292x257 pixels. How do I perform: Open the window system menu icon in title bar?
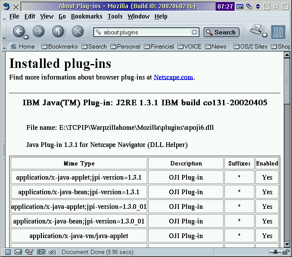pyautogui.click(x=6, y=6)
